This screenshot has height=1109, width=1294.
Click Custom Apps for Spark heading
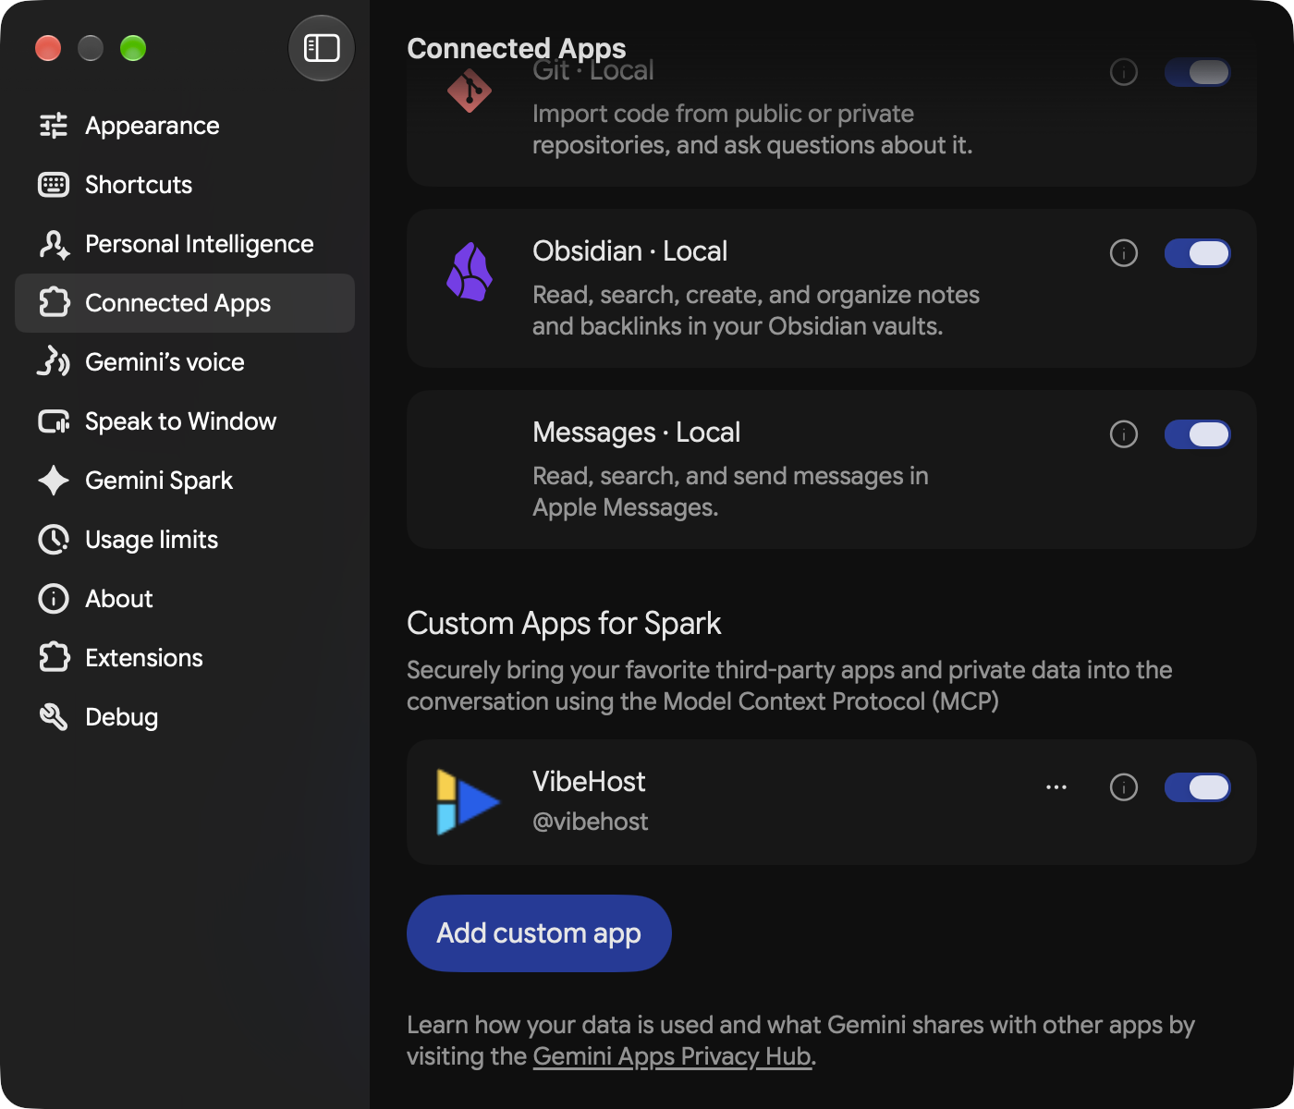(x=564, y=624)
